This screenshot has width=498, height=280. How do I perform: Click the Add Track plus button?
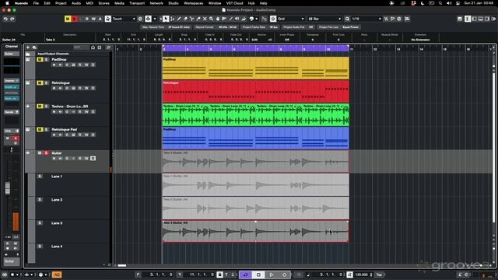pos(28,47)
